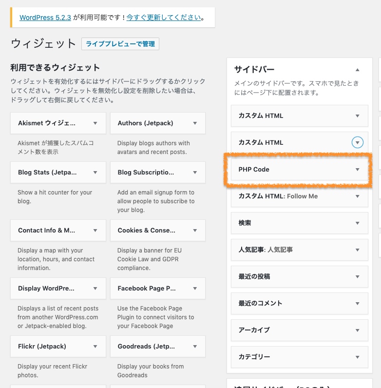Expand the カテゴリー widget dropdown
Screen dimensions: 381x388
(x=357, y=357)
